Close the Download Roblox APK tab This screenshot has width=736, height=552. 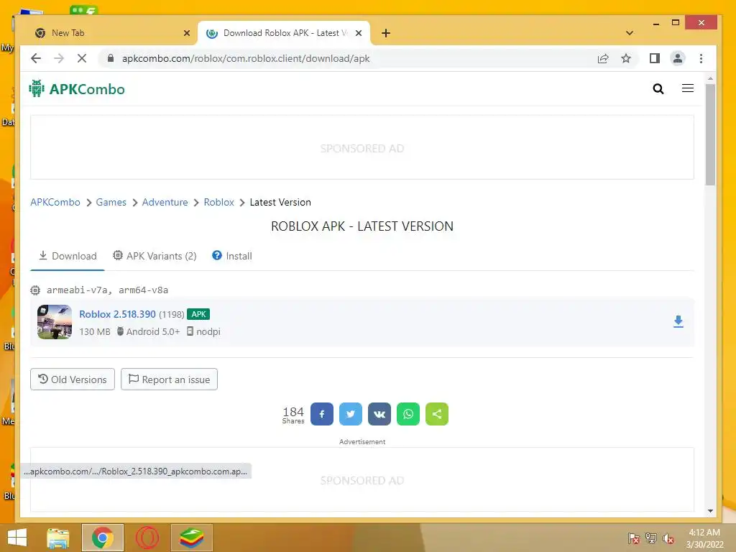(359, 33)
